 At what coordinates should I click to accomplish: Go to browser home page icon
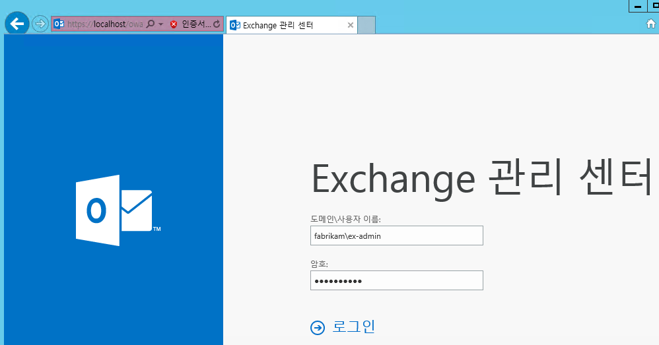(x=651, y=24)
